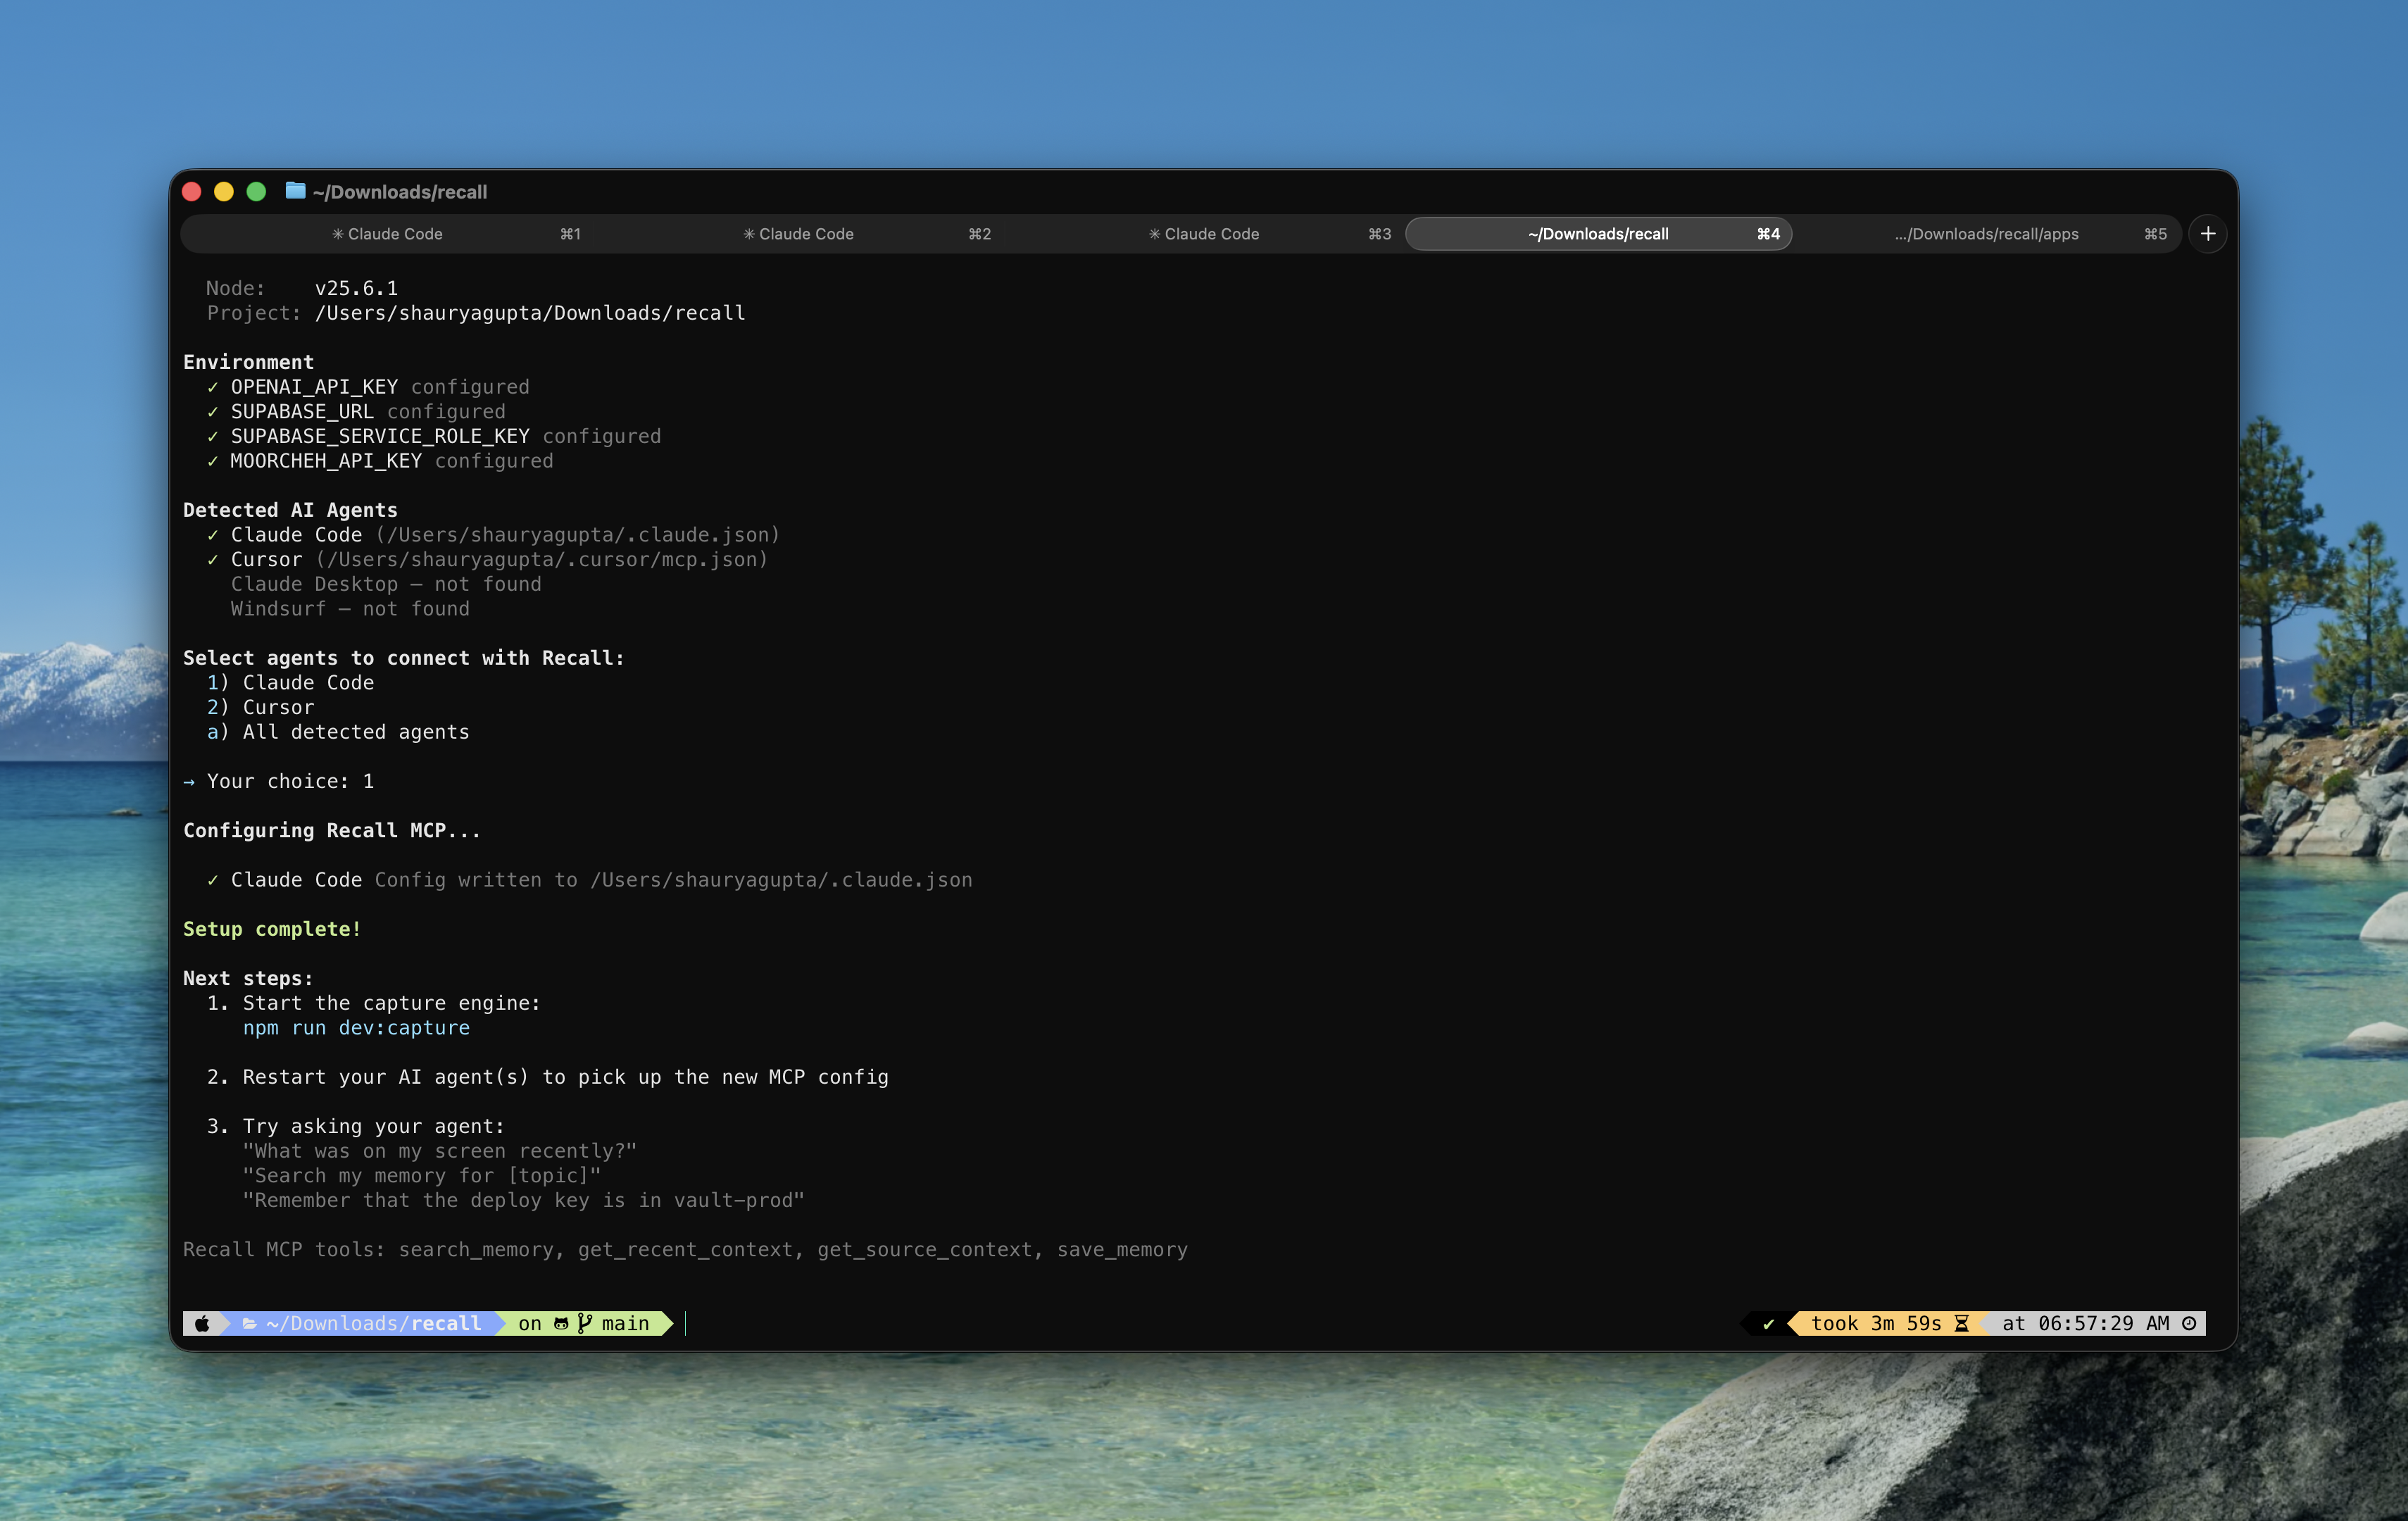Click the clock icon after timestamp

(x=2189, y=1324)
